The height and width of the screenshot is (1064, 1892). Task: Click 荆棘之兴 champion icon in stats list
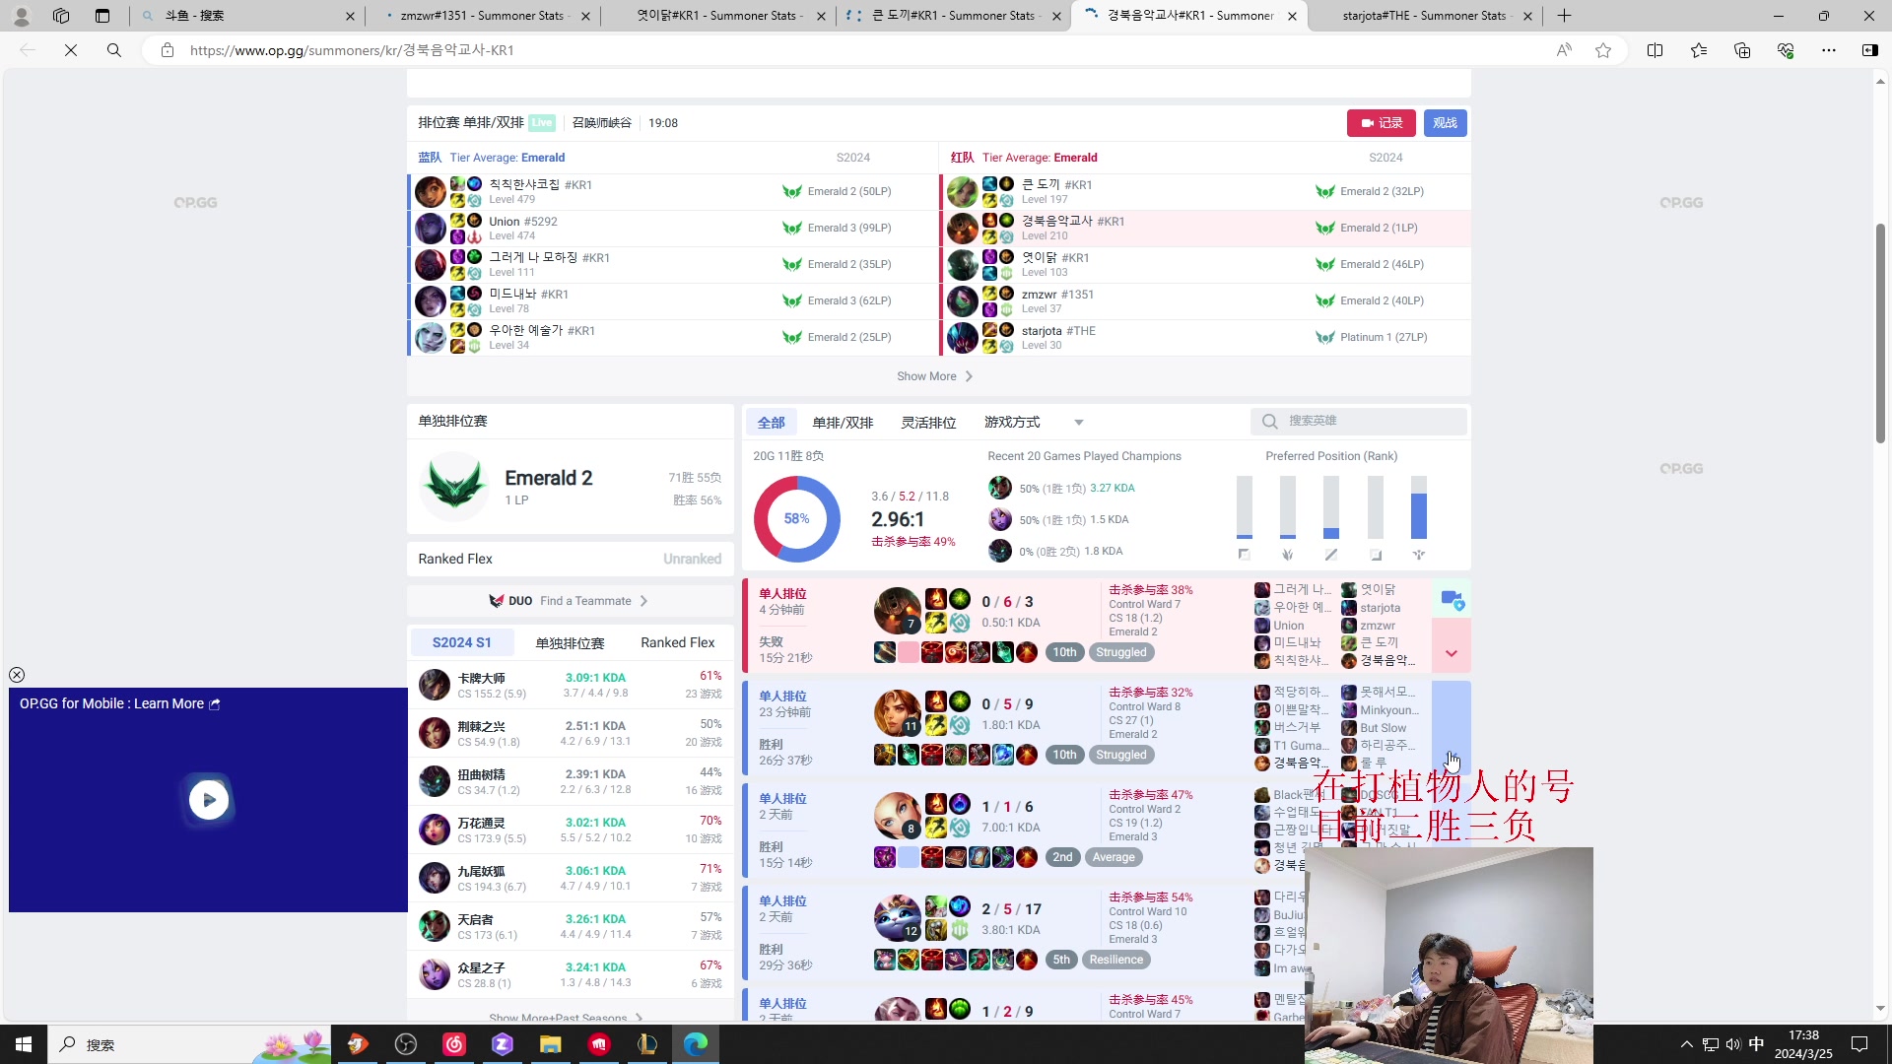tap(435, 732)
